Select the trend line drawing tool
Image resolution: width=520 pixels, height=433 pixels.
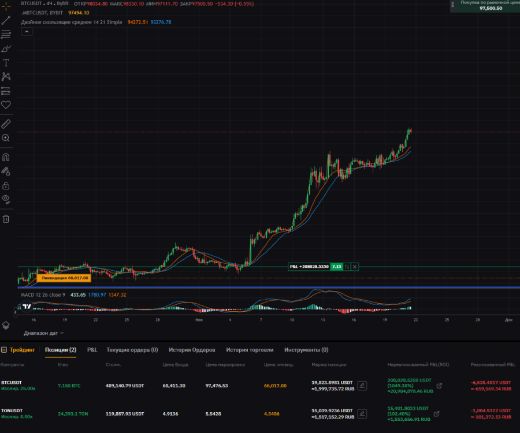(x=6, y=20)
